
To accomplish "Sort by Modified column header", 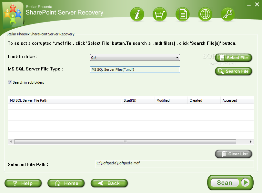I will tap(171, 100).
